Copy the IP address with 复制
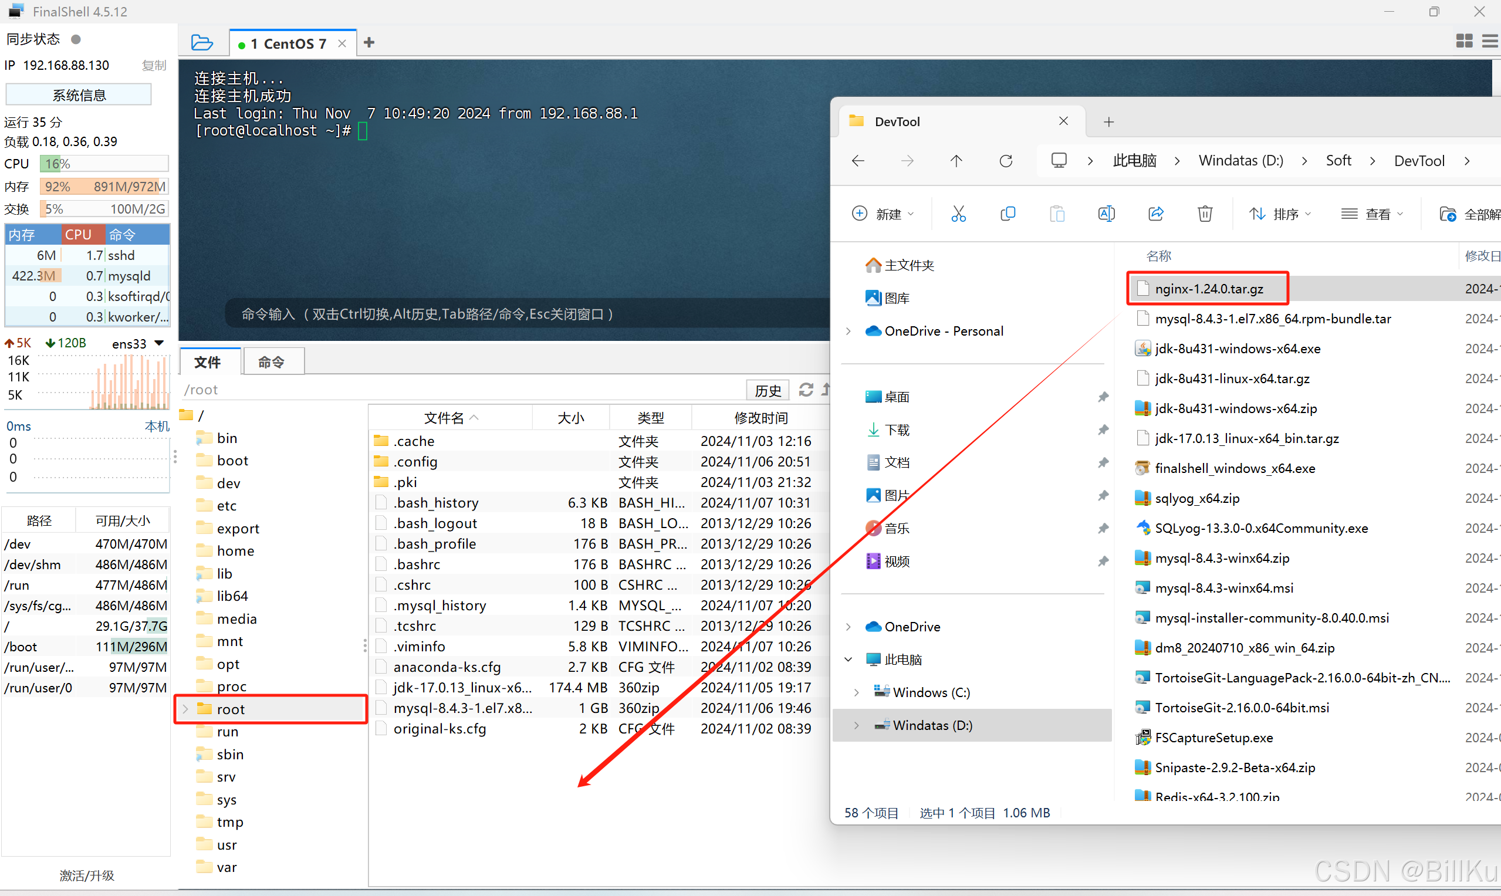This screenshot has width=1501, height=896. click(x=153, y=65)
